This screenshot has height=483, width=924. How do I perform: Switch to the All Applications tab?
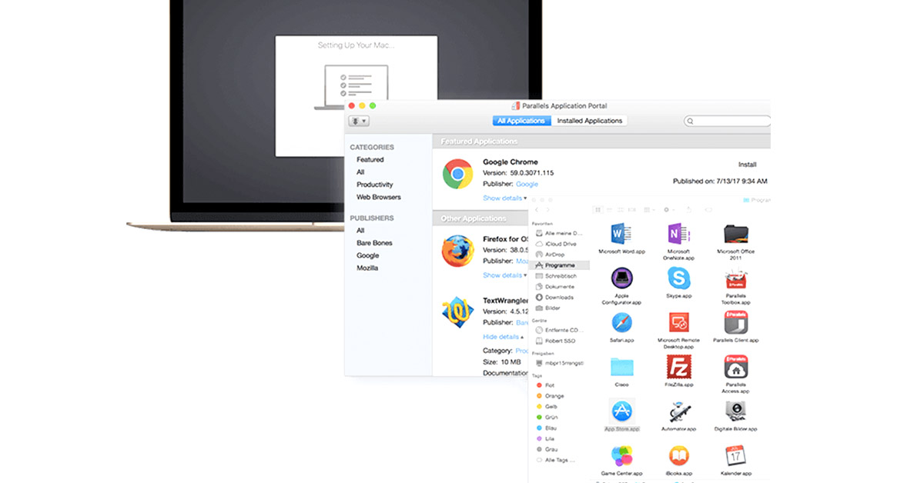coord(521,121)
